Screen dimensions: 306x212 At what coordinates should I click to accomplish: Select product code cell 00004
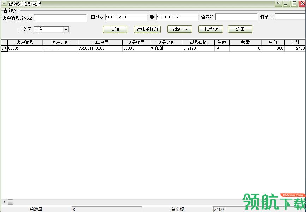tap(136, 48)
